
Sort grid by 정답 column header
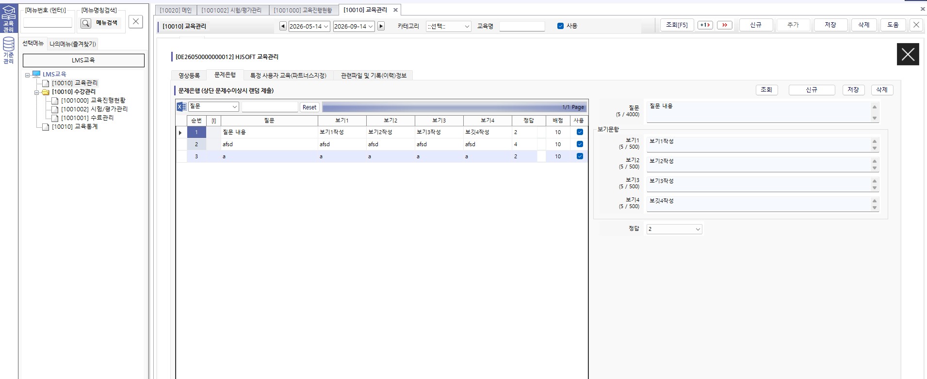click(x=529, y=121)
